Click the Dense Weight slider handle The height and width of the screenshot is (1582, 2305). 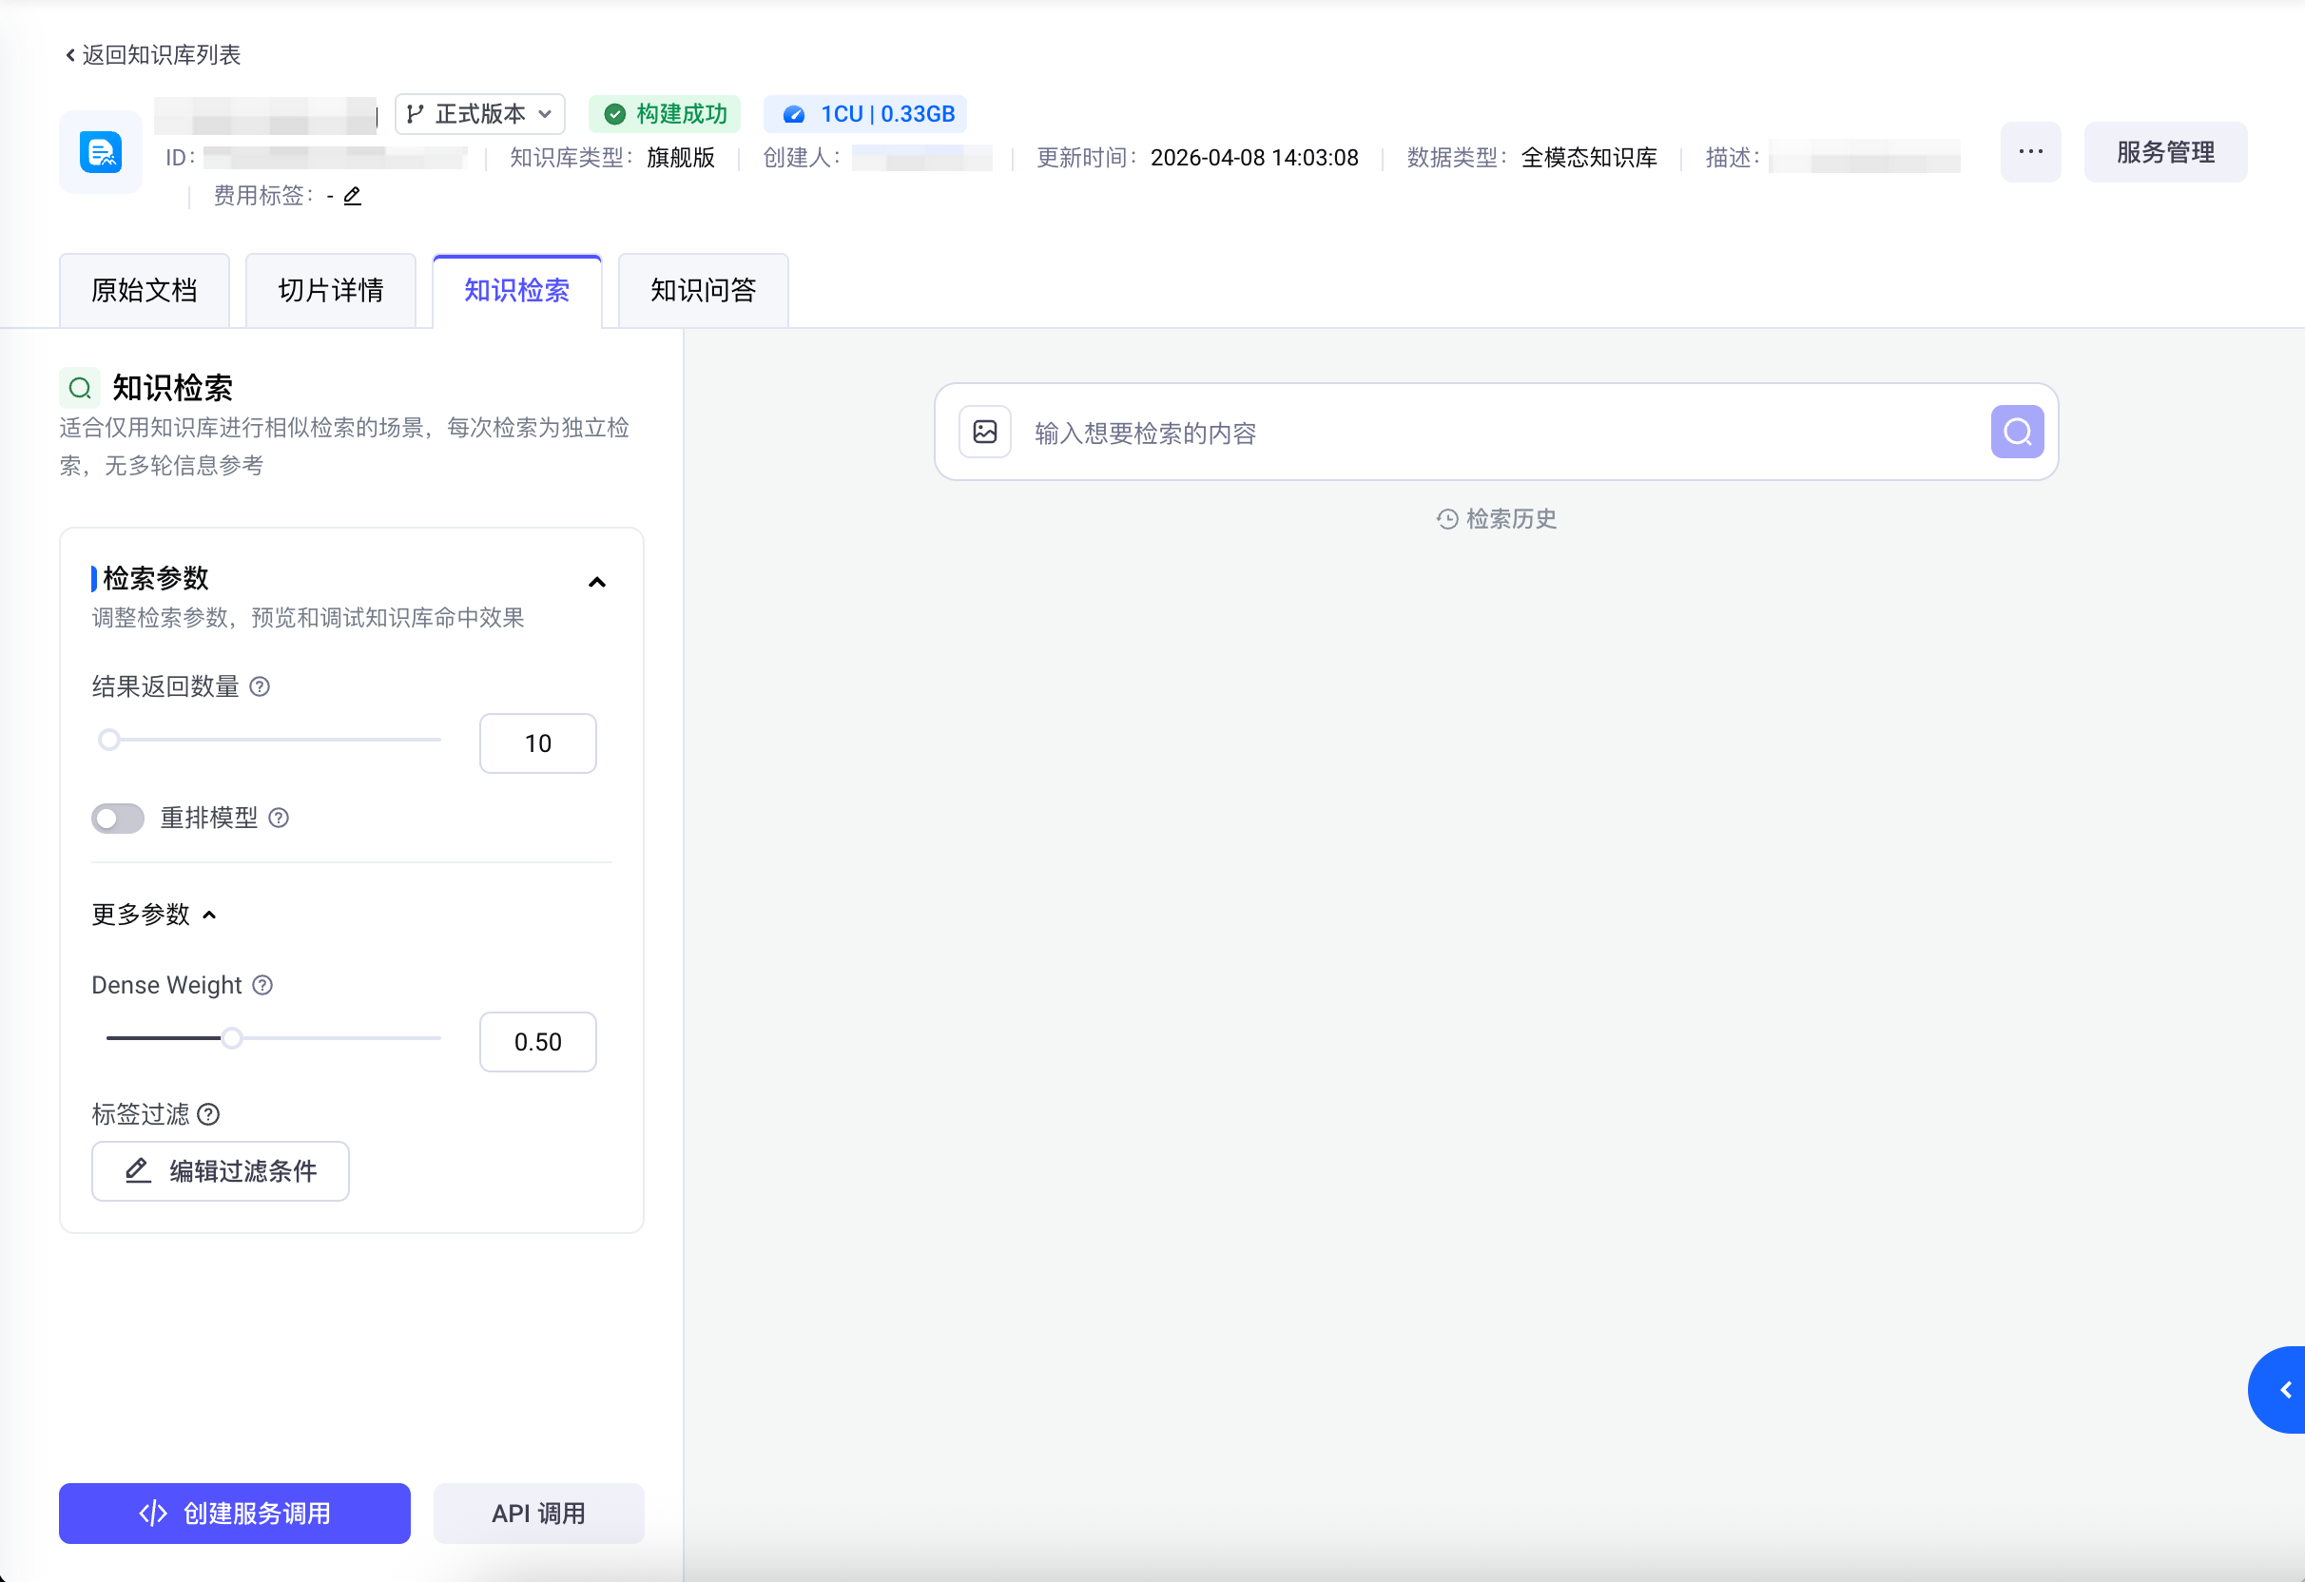coord(232,1038)
